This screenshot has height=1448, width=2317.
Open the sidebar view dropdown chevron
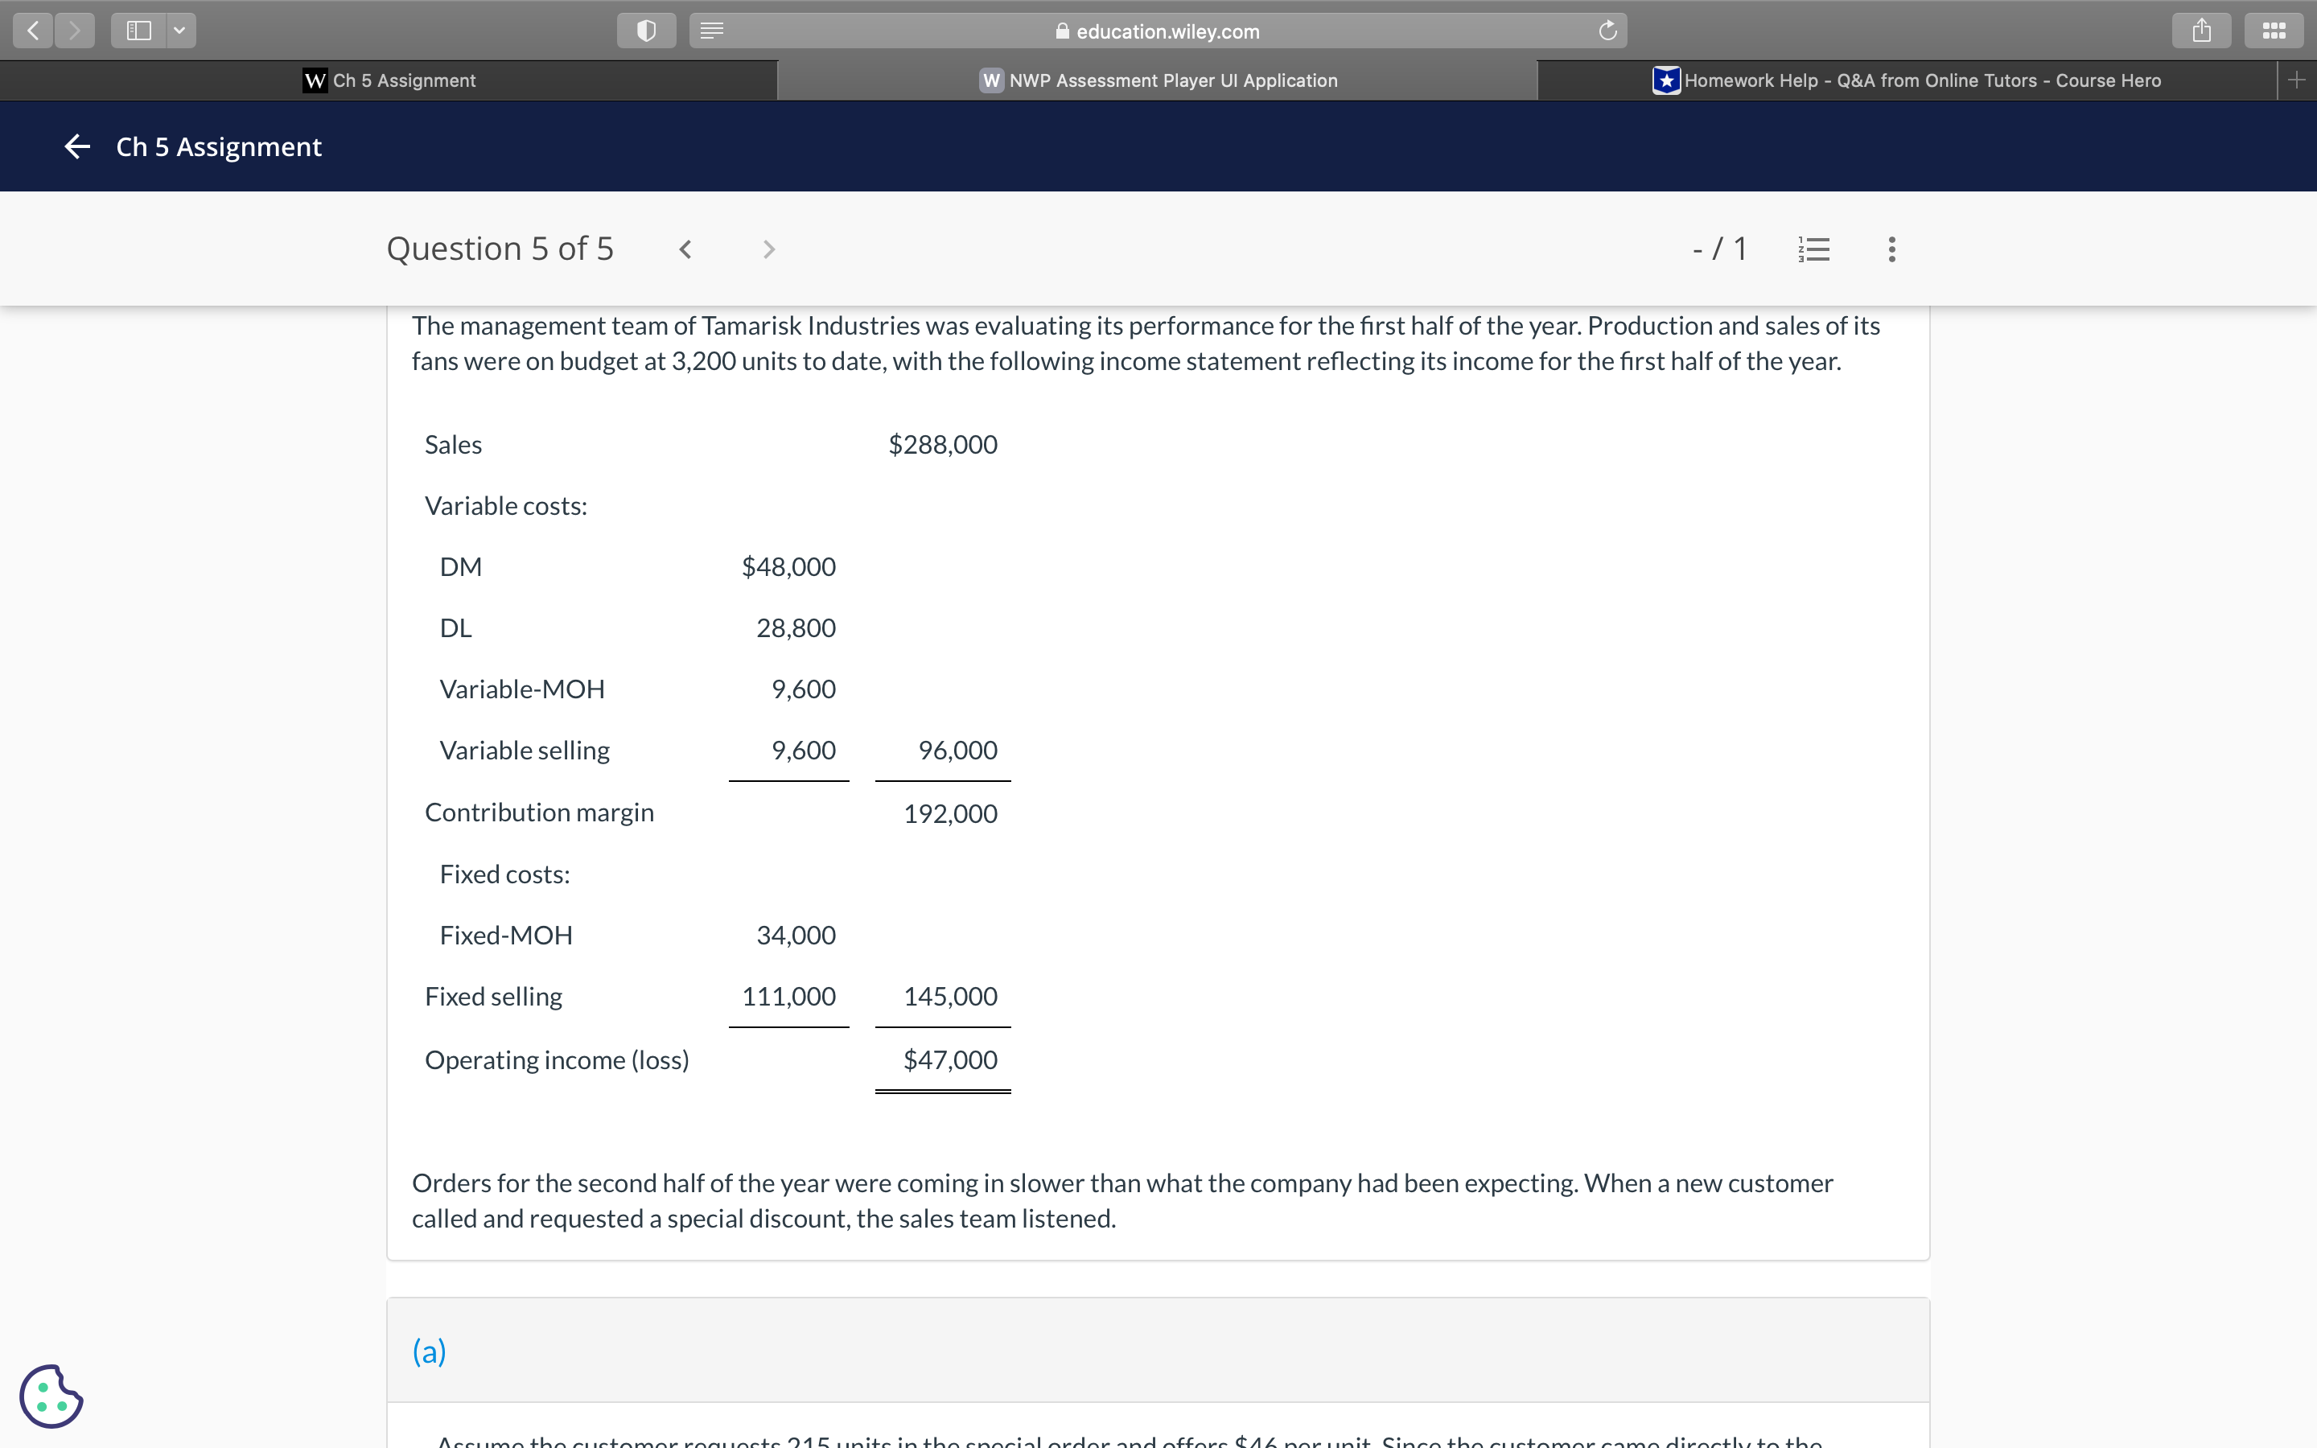click(180, 30)
